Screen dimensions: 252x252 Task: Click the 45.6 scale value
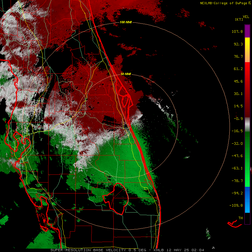(x=238, y=81)
